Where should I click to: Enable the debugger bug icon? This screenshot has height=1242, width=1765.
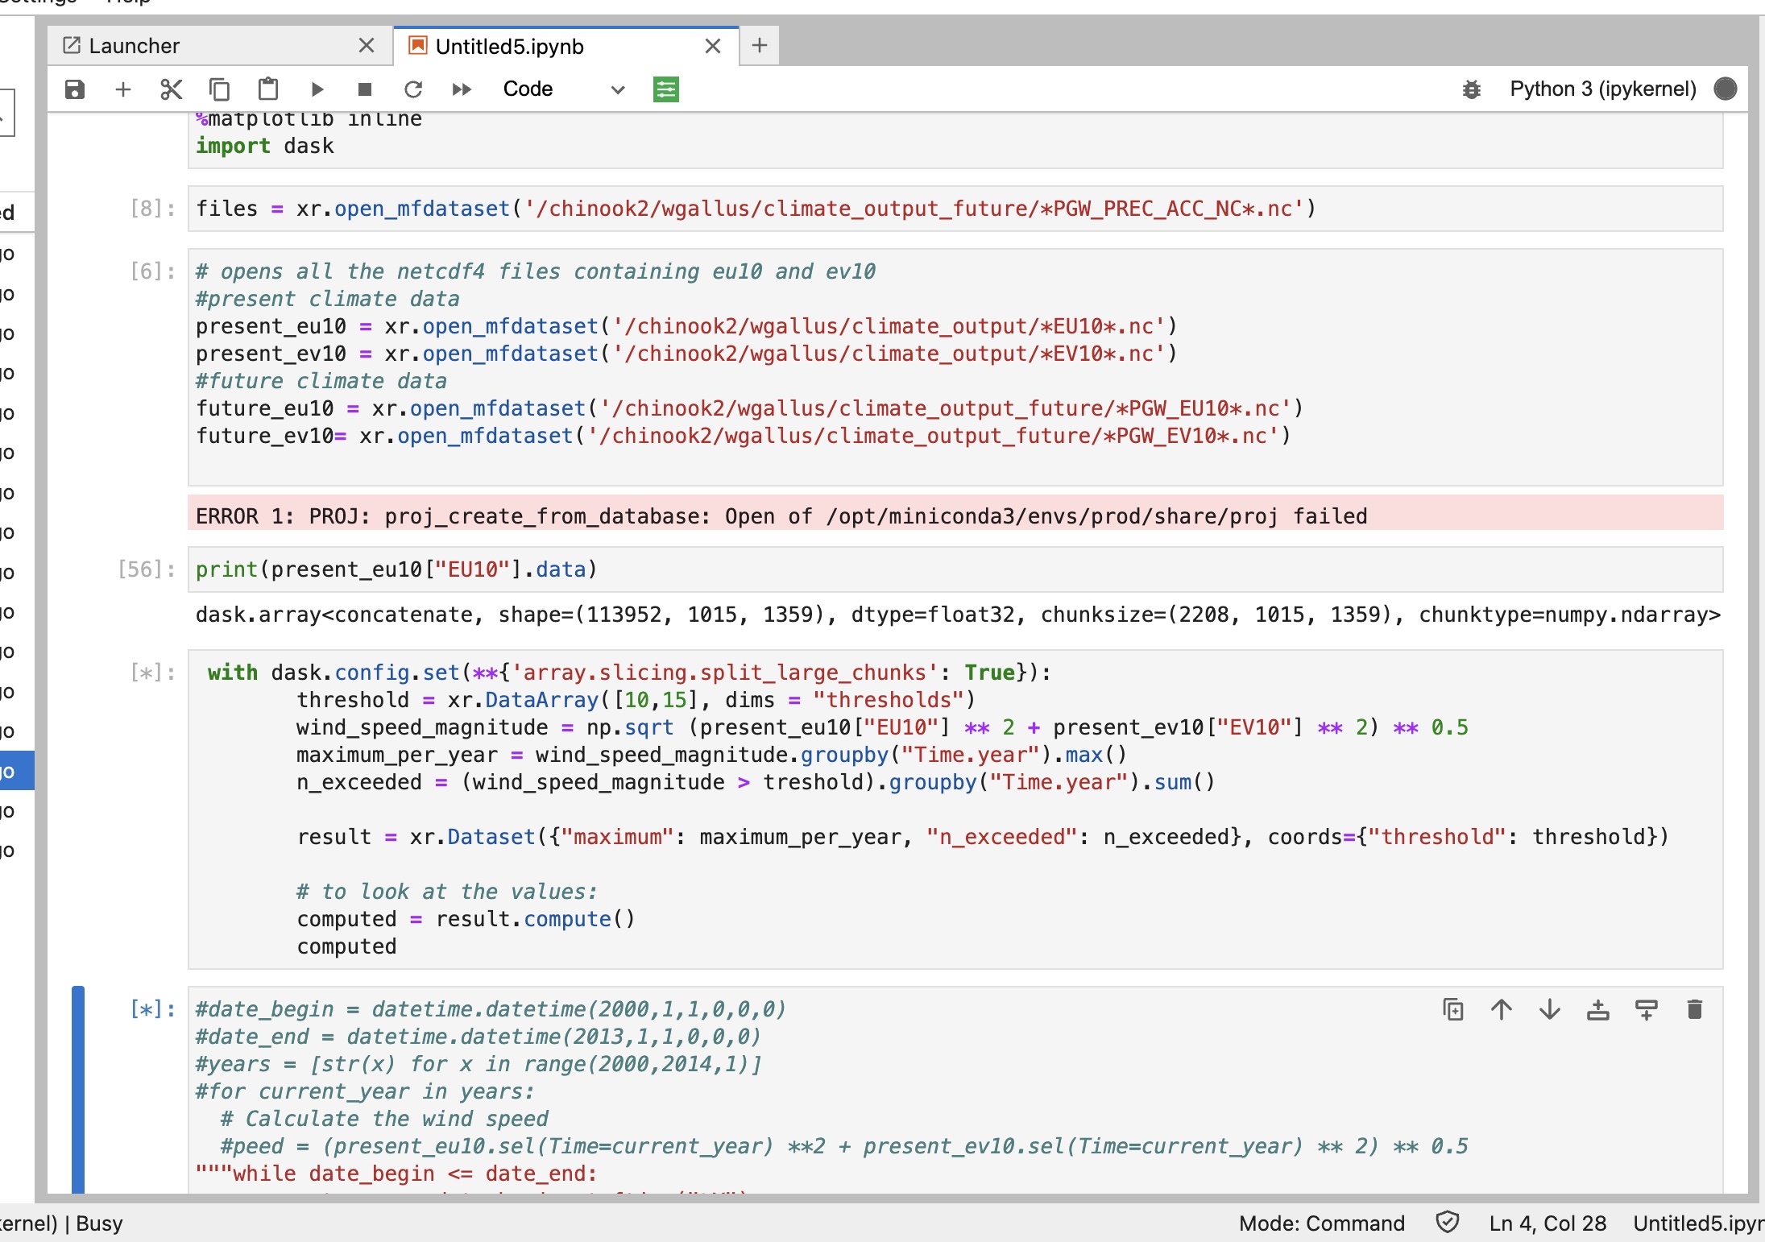[1472, 89]
